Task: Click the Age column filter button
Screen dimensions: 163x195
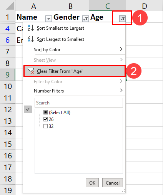Action: pos(122,19)
